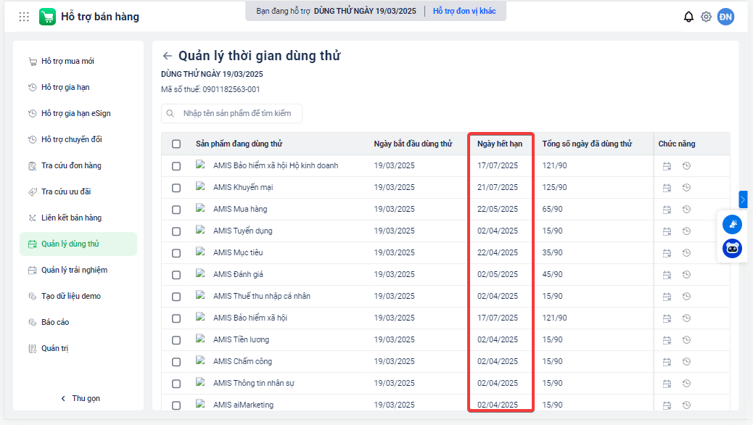Click the Ngày hết hạn column header
Screen dimensions: 753x425
pyautogui.click(x=499, y=144)
